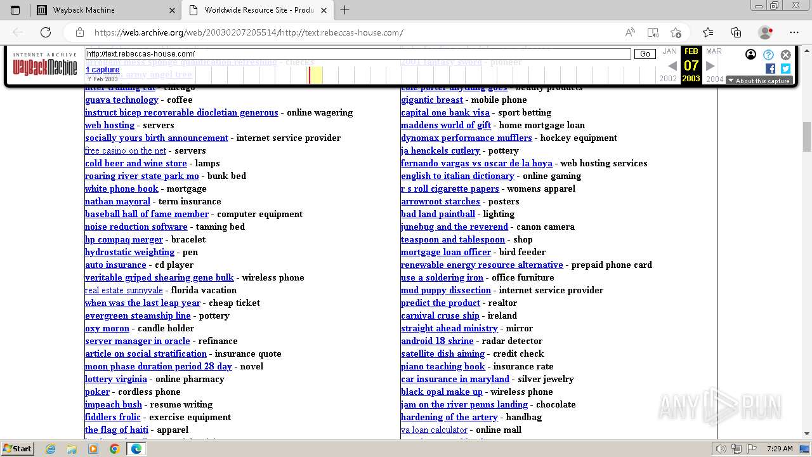The height and width of the screenshot is (457, 812).
Task: Go to previous capture arrow
Action: (672, 65)
